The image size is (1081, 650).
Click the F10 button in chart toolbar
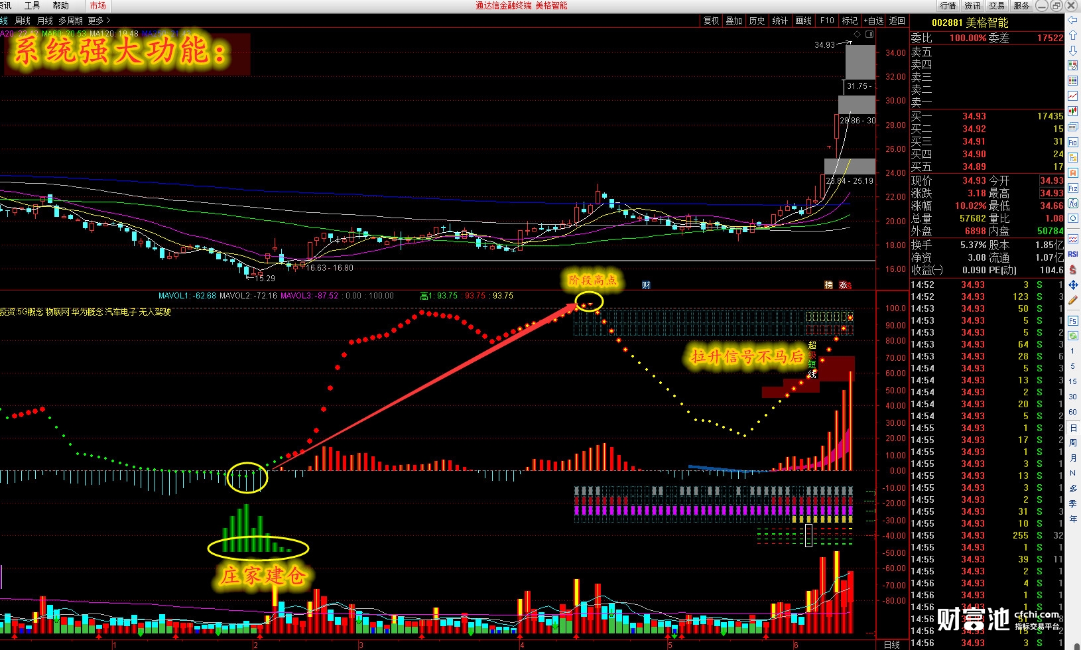pos(827,21)
